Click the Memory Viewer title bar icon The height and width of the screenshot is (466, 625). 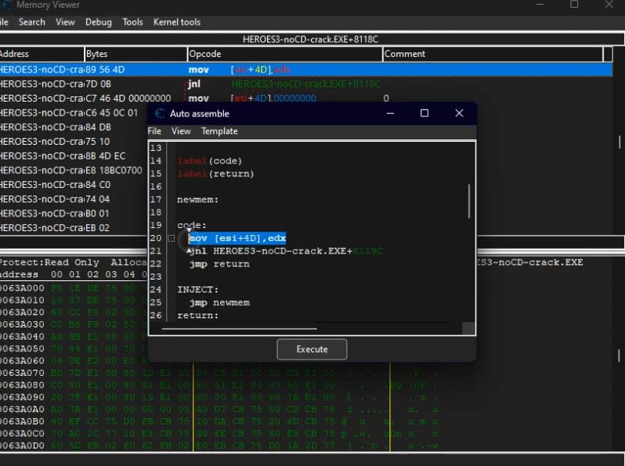[x=8, y=5]
